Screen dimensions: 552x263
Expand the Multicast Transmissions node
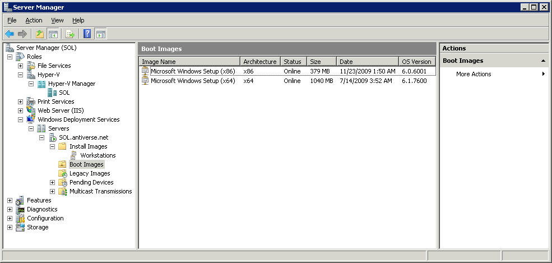pos(53,192)
